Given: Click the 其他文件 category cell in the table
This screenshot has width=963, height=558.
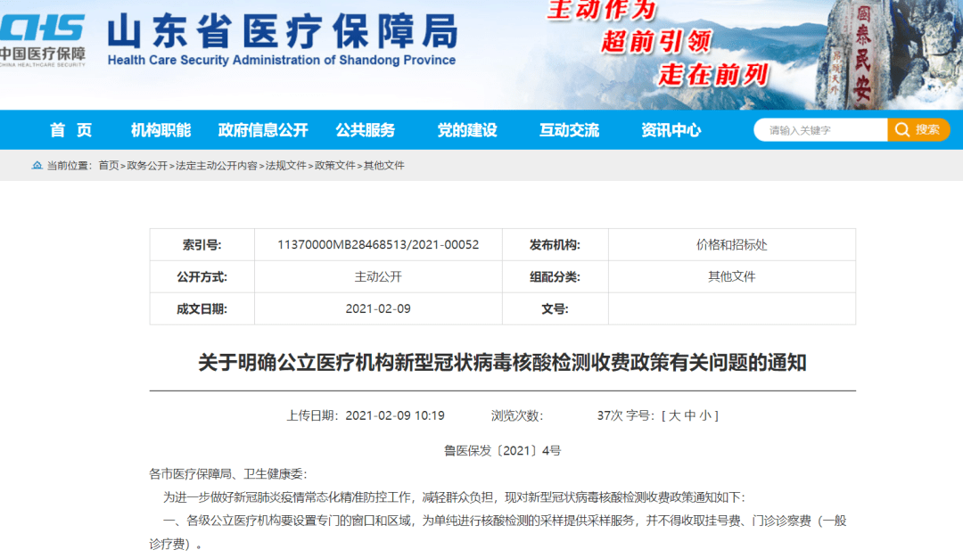Looking at the screenshot, I should coord(731,276).
